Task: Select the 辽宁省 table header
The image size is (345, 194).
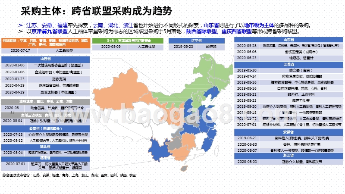Action: (x=197, y=41)
